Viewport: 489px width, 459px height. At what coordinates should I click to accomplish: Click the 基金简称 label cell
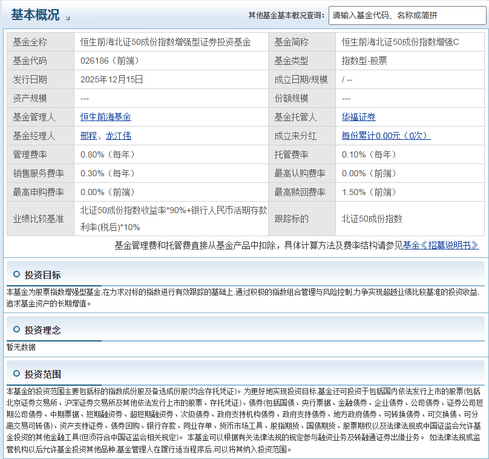tap(302, 42)
